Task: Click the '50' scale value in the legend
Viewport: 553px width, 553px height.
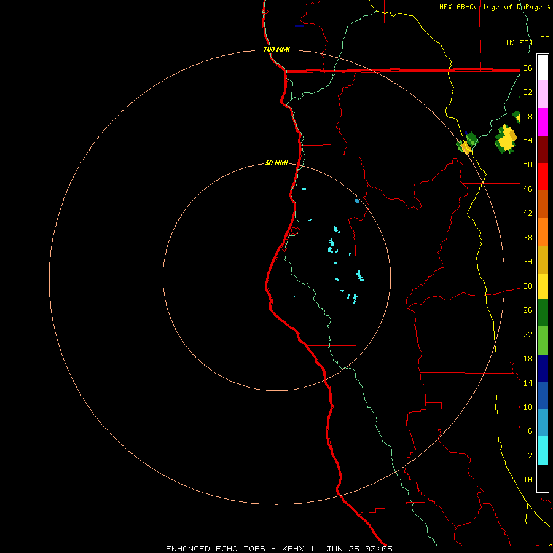Action: pyautogui.click(x=528, y=165)
